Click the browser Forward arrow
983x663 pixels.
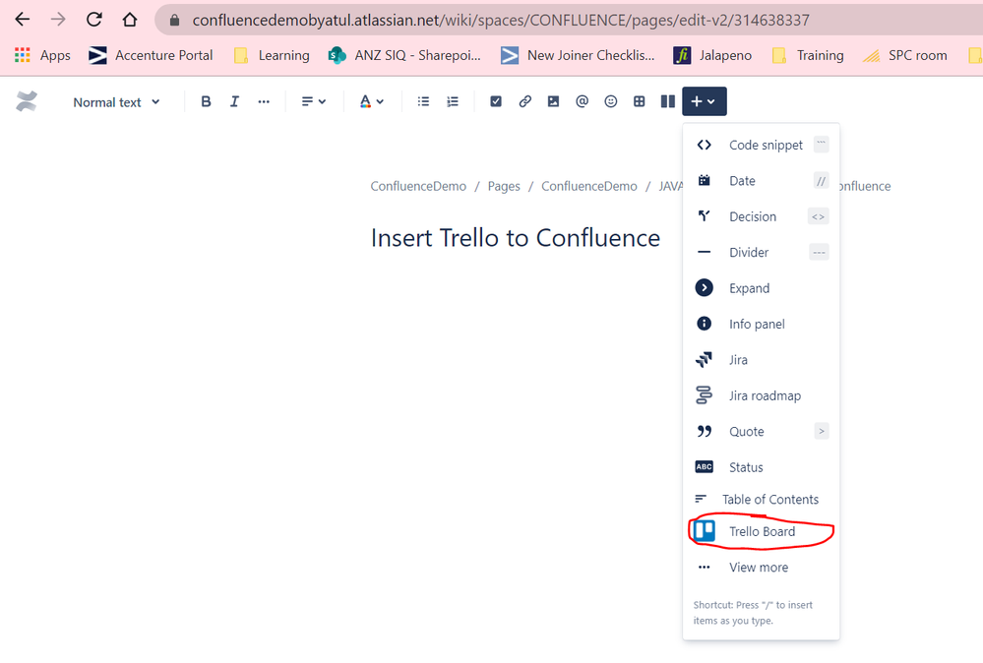58,20
